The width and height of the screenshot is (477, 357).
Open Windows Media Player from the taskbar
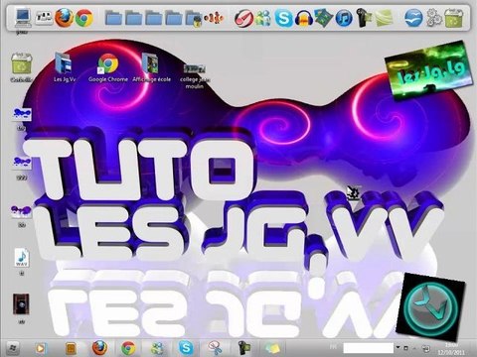coord(40,348)
